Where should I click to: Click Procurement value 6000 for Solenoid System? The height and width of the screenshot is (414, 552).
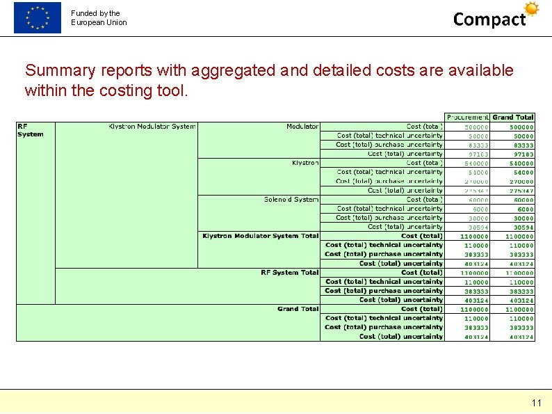click(x=480, y=209)
